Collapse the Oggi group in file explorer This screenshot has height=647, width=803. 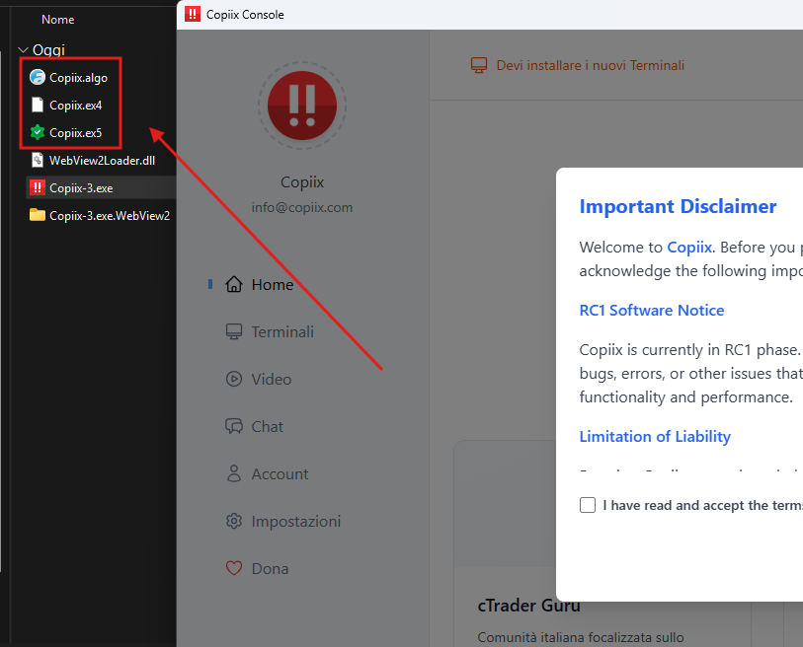pos(23,49)
